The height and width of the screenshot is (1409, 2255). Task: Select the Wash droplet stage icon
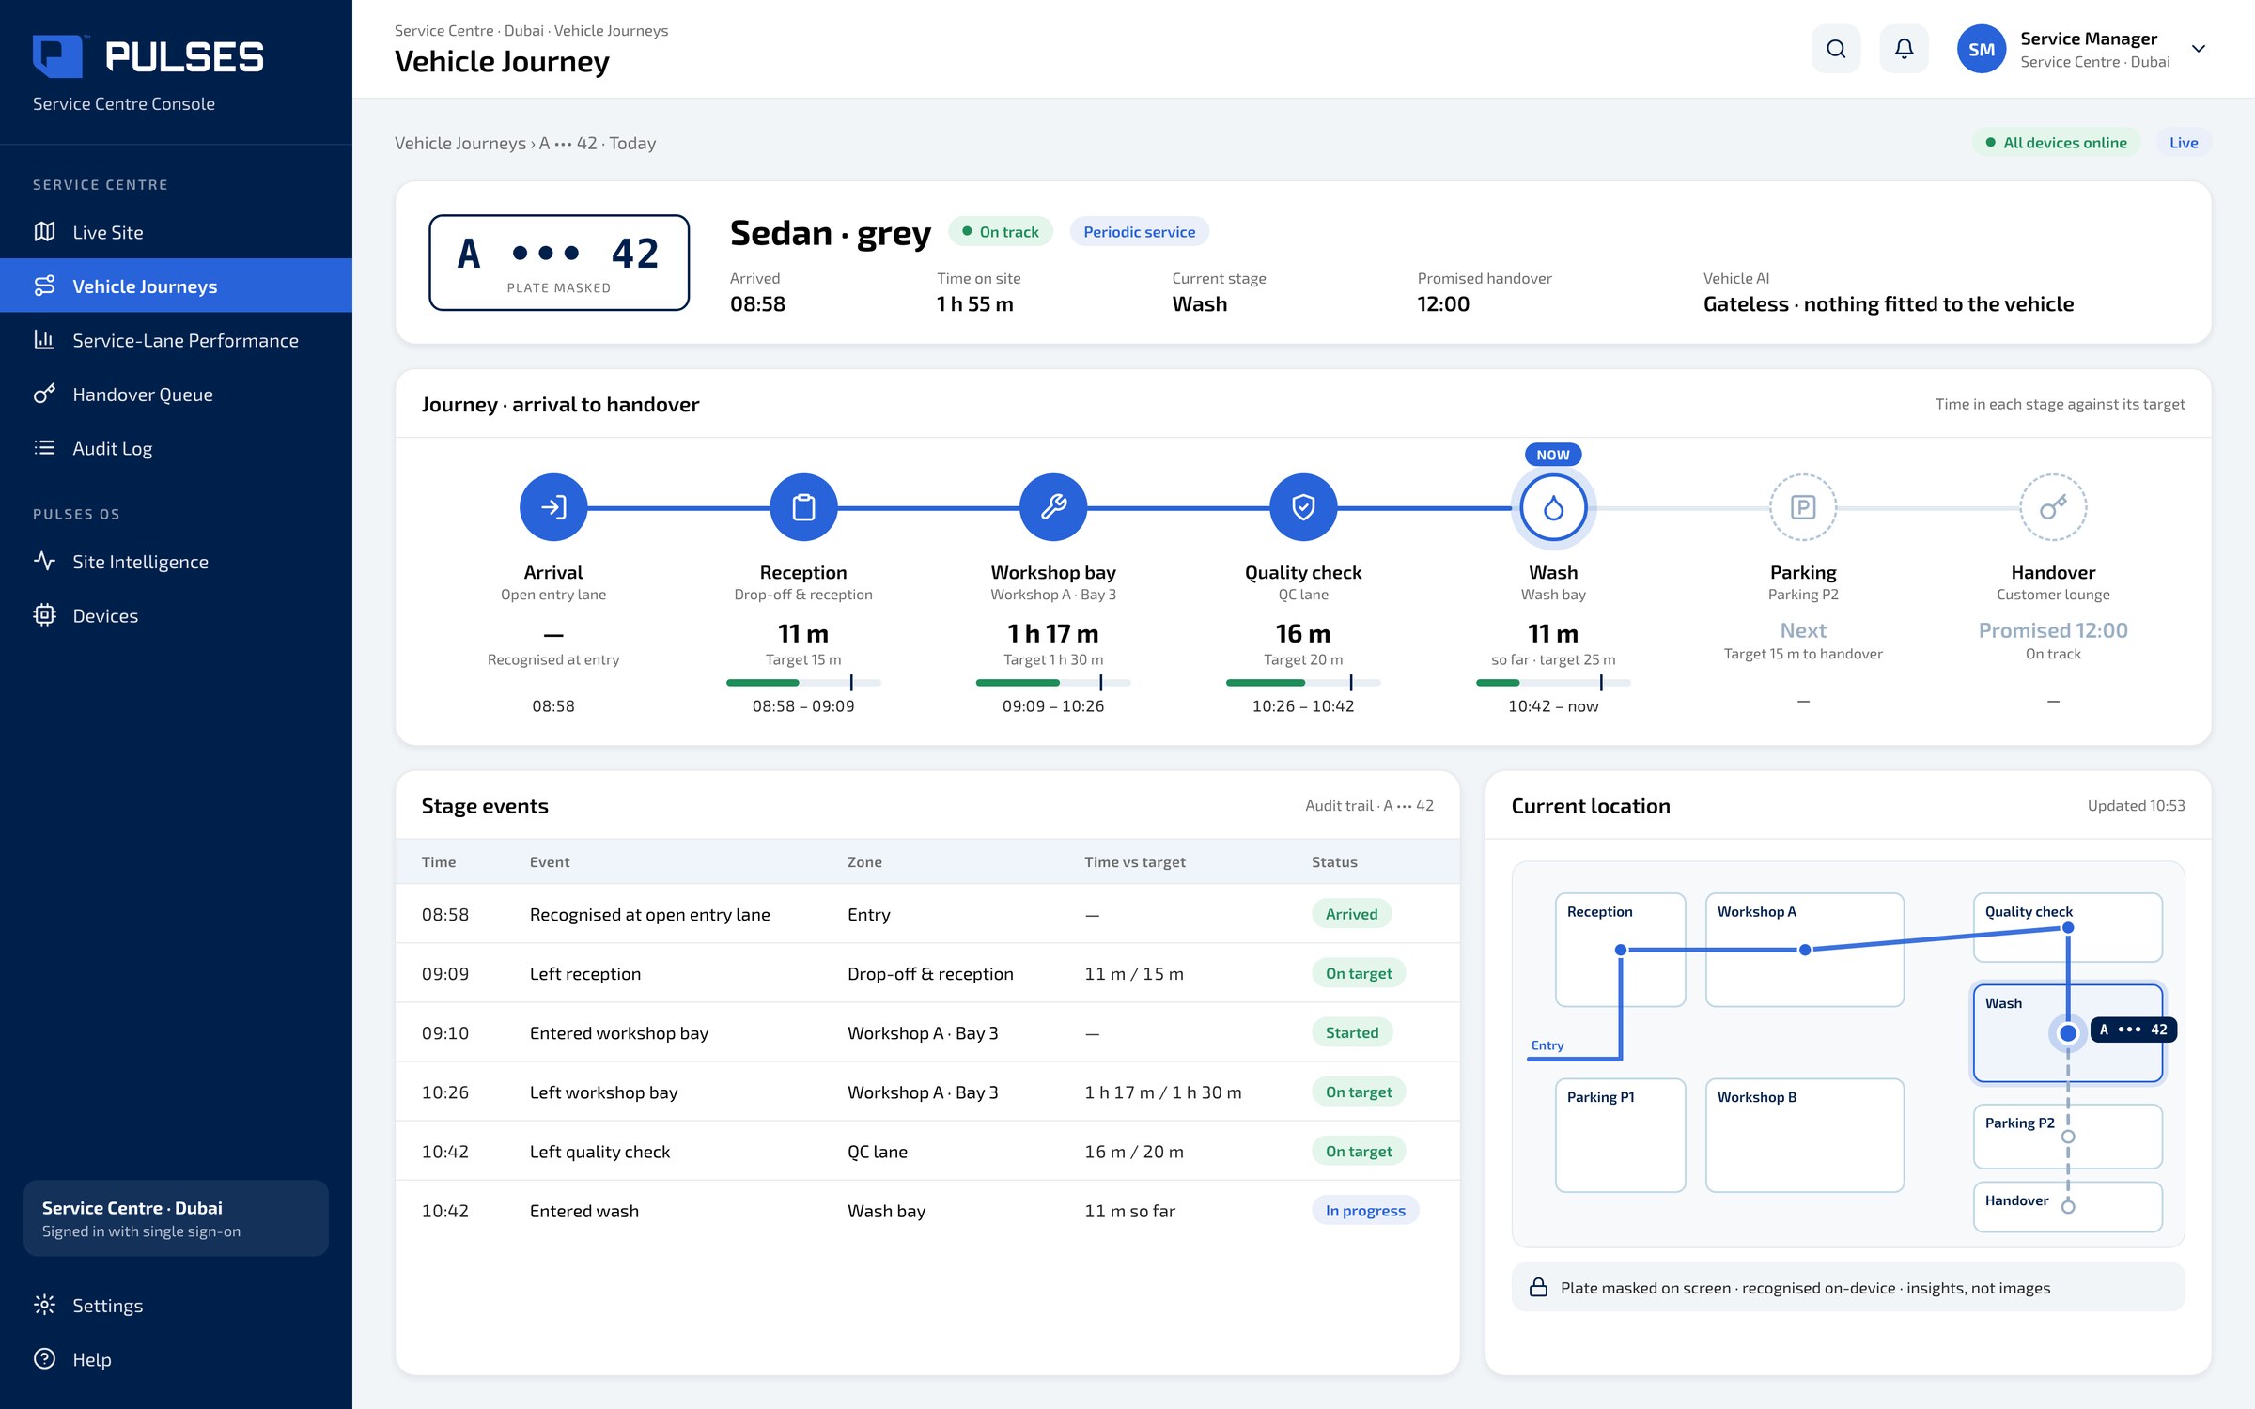pos(1553,507)
